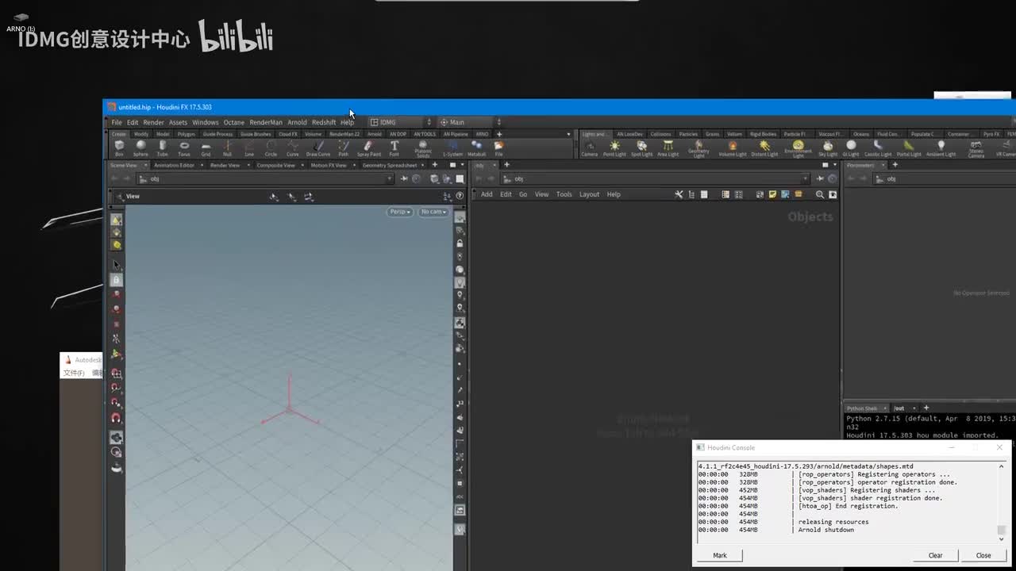Add a new scene view pane tab
The height and width of the screenshot is (571, 1016).
(434, 165)
